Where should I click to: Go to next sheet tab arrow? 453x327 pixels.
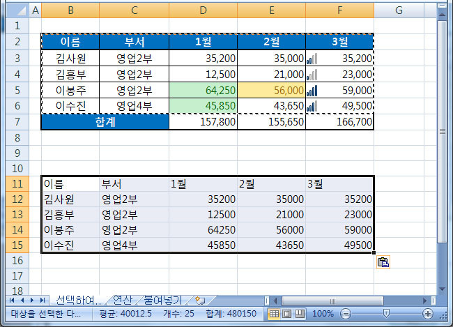(32, 301)
